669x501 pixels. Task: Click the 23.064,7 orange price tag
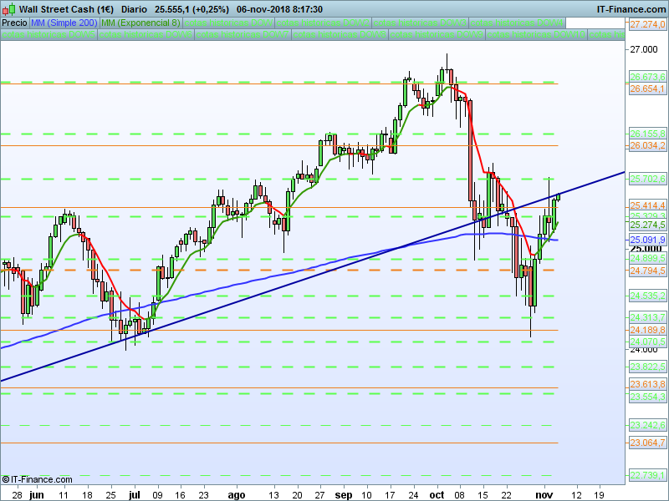coord(647,443)
